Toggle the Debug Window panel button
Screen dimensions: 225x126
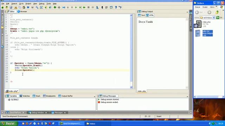click(38, 113)
